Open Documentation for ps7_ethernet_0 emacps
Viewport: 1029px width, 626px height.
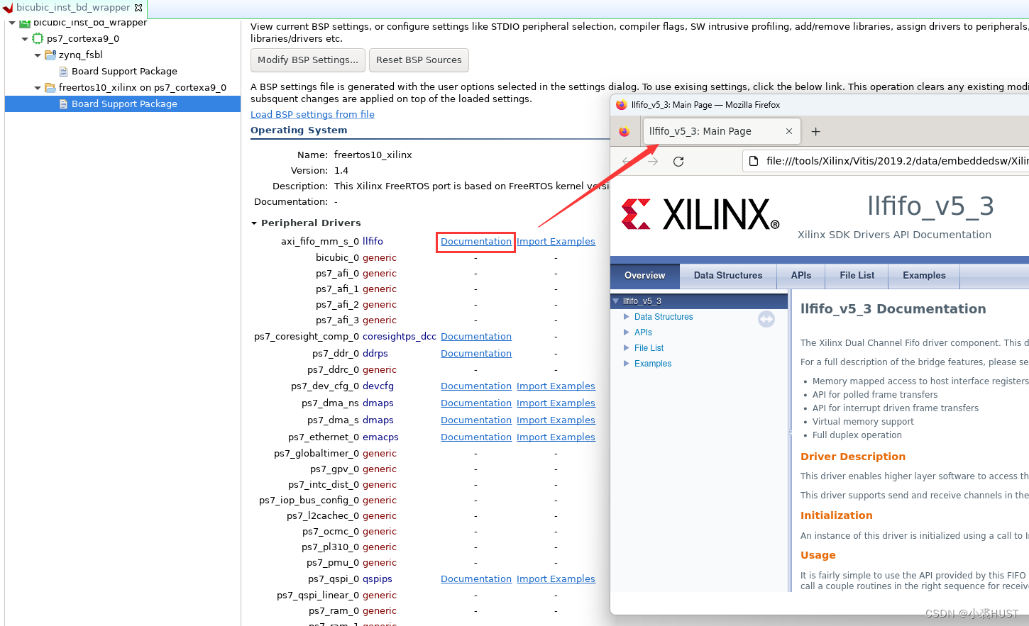click(x=476, y=437)
